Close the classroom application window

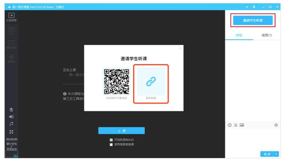pyautogui.click(x=277, y=7)
